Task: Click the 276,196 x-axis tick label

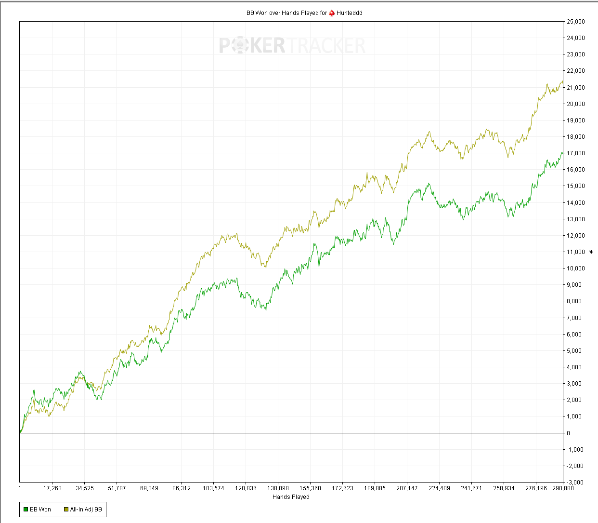Action: [536, 488]
